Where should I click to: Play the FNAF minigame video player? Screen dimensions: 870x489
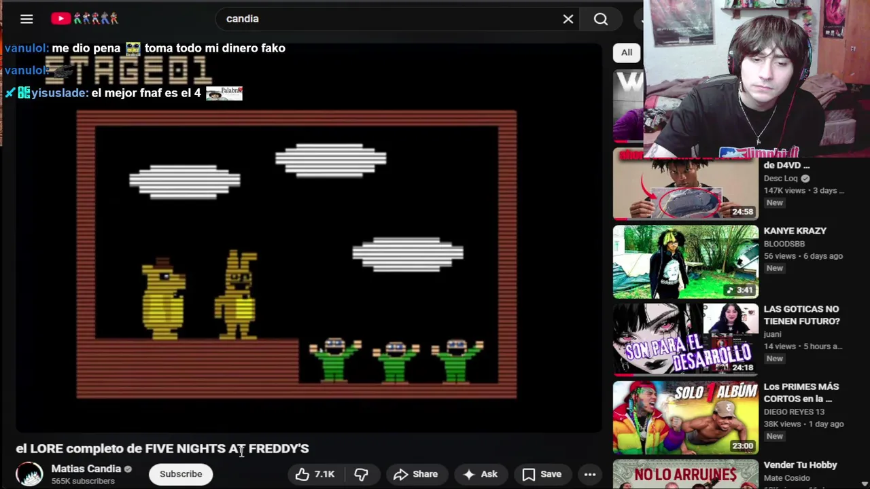[309, 238]
